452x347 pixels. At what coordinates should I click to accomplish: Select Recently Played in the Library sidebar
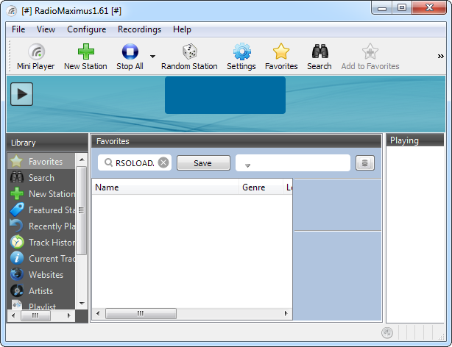41,226
